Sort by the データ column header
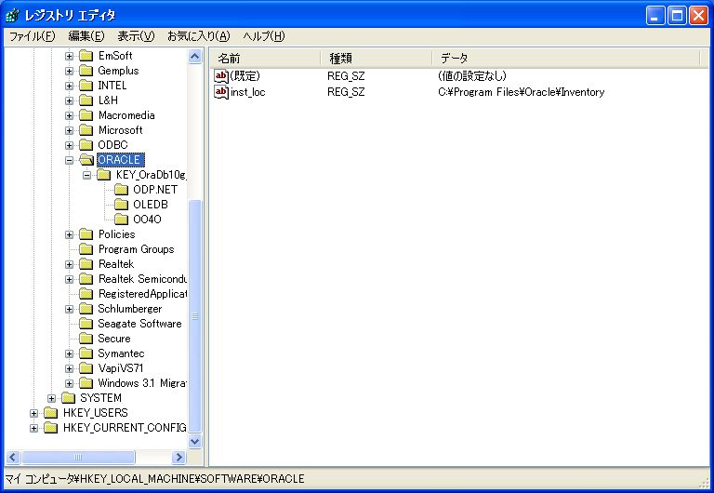 [566, 59]
